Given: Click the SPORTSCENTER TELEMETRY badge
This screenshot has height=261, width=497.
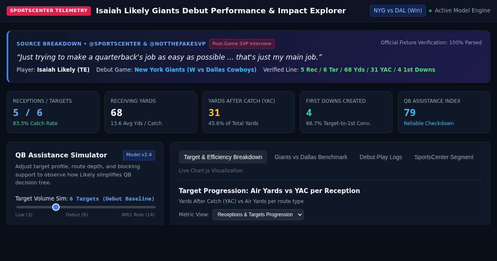Looking at the screenshot, I should tap(48, 11).
